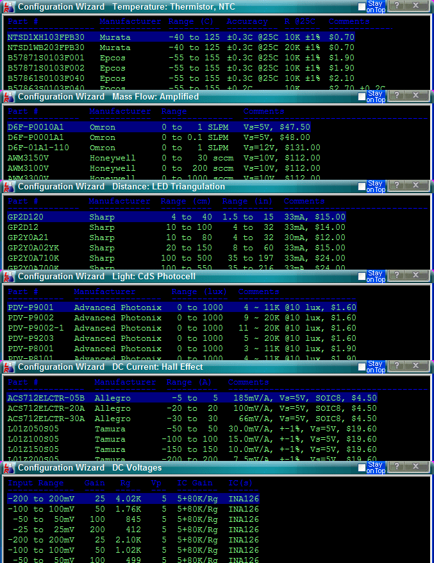Click the app icon in Mass Flow window title
This screenshot has width=434, height=563.
[x=8, y=96]
